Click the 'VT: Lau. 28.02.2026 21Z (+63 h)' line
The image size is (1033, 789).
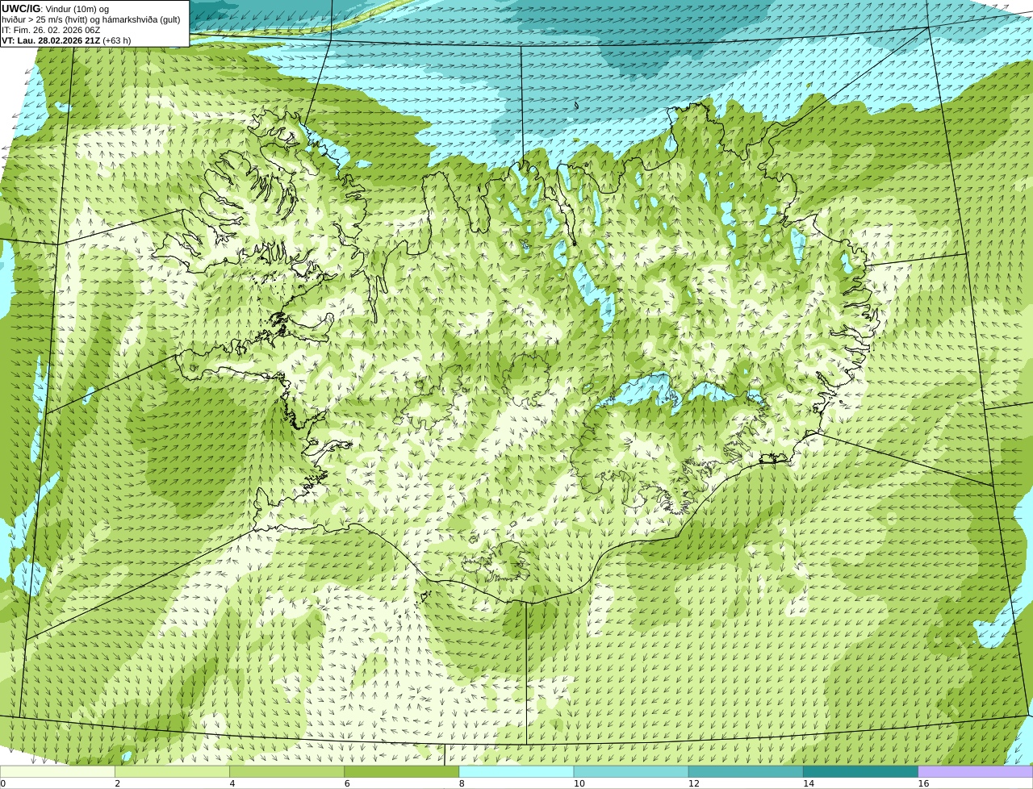point(66,40)
